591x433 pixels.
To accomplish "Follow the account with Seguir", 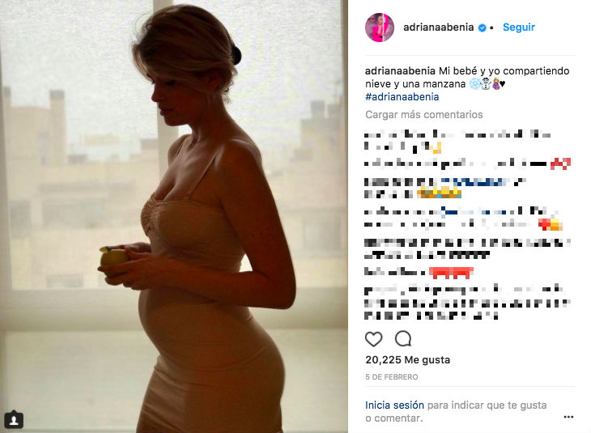I will coord(519,28).
